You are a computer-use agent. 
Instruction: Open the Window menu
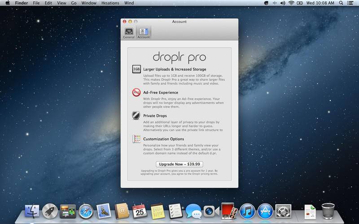[x=89, y=3]
